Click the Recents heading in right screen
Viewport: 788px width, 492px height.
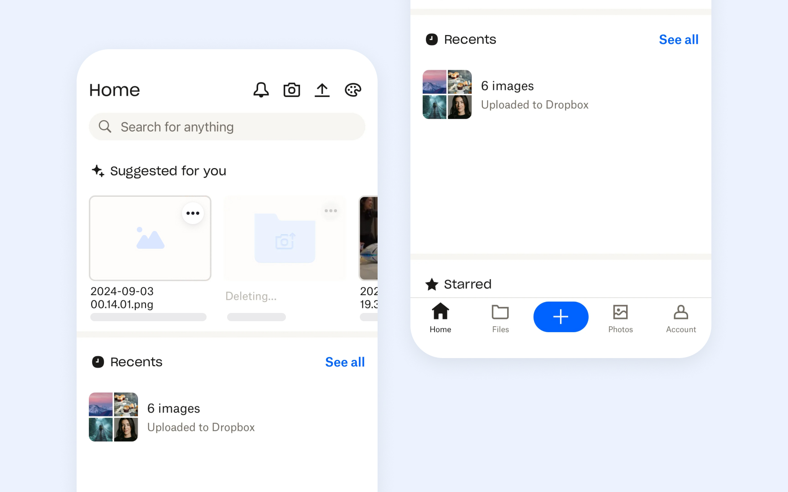tap(470, 40)
